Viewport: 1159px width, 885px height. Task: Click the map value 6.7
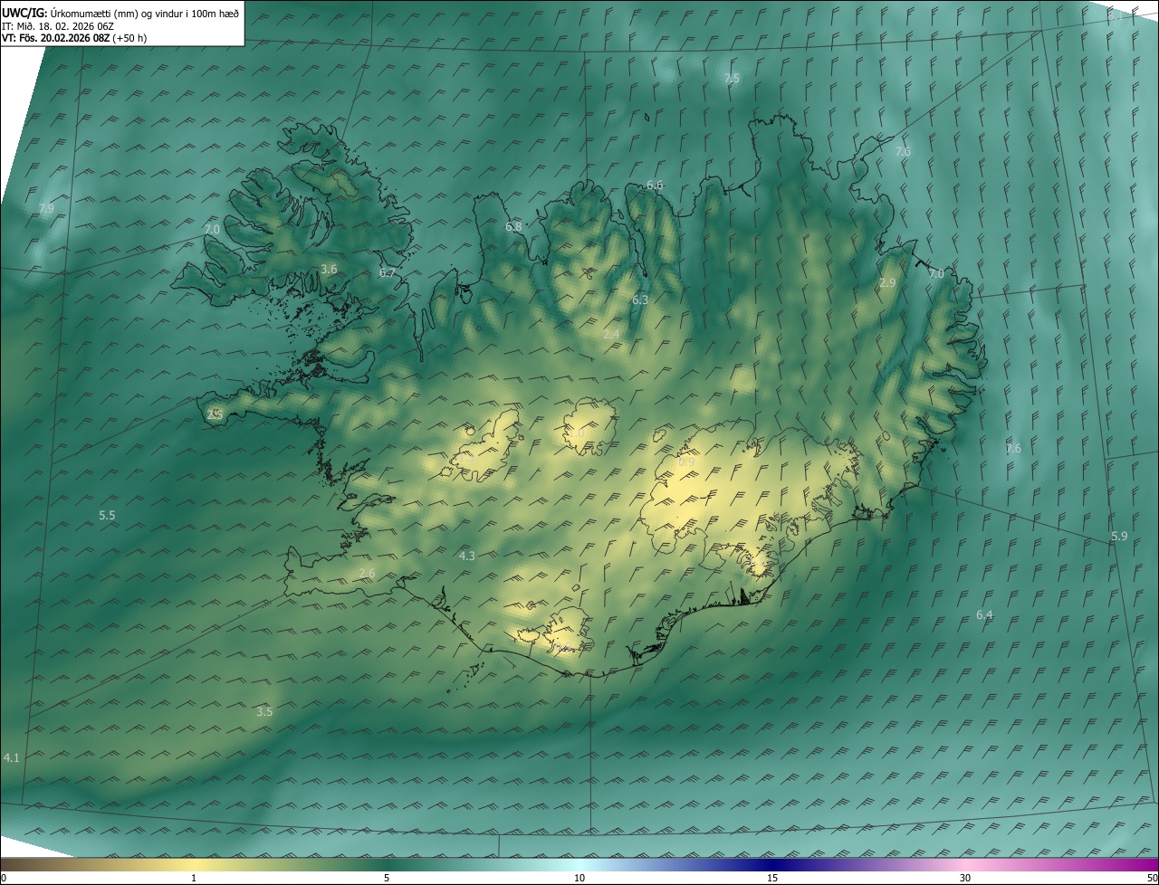tap(388, 272)
